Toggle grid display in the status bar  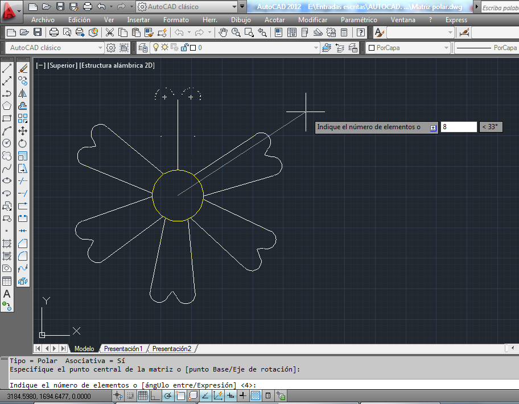tap(143, 395)
